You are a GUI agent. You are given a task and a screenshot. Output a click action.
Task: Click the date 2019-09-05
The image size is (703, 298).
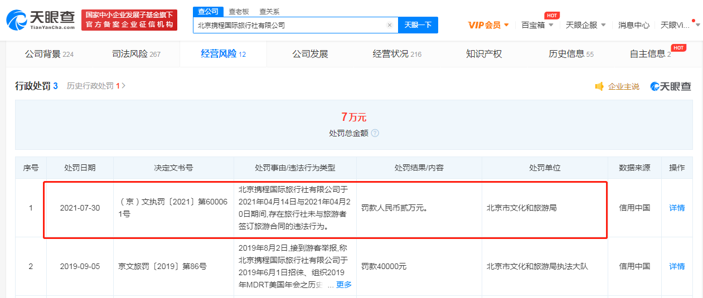pyautogui.click(x=80, y=266)
